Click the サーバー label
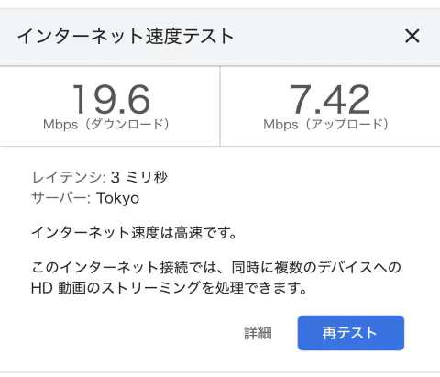 [x=60, y=198]
